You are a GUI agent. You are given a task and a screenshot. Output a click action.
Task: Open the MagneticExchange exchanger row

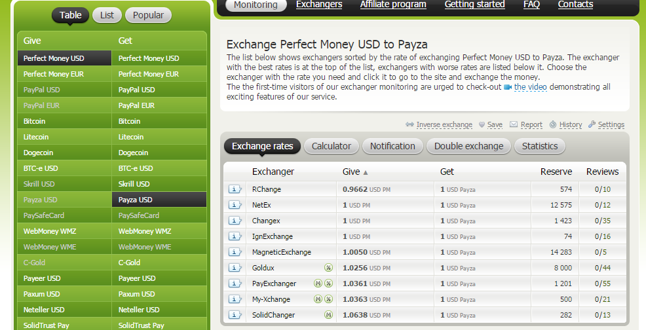click(x=425, y=251)
